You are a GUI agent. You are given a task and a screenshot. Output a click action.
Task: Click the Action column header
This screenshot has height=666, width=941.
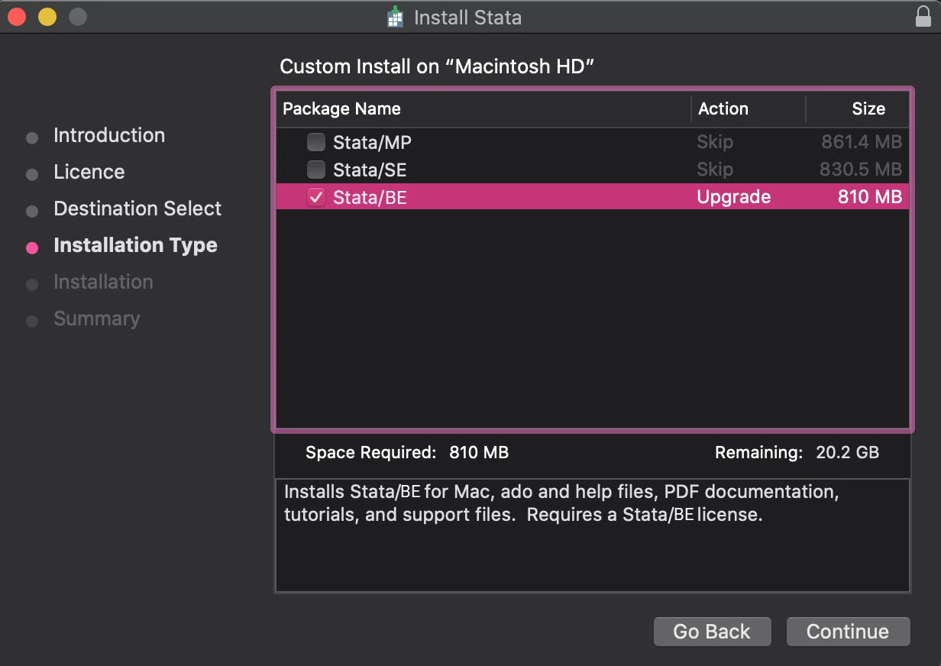coord(723,109)
